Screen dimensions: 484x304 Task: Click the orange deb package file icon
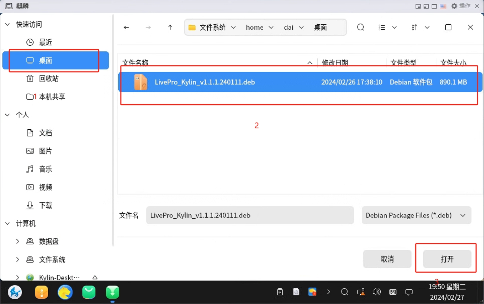pos(140,82)
